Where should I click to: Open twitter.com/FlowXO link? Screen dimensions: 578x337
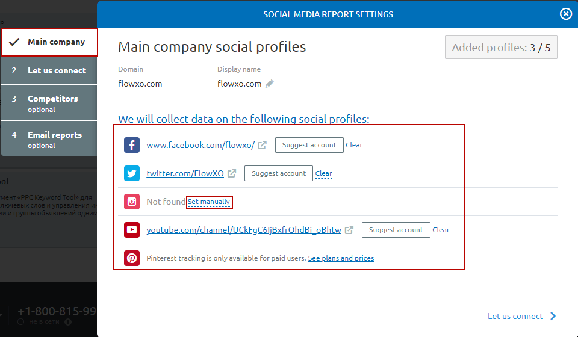tap(185, 173)
